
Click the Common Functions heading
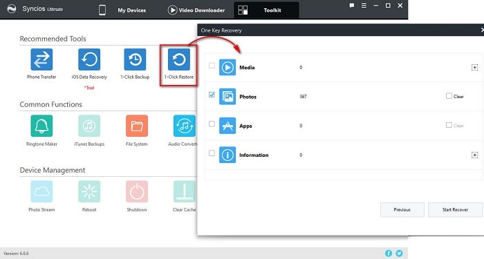coord(51,104)
